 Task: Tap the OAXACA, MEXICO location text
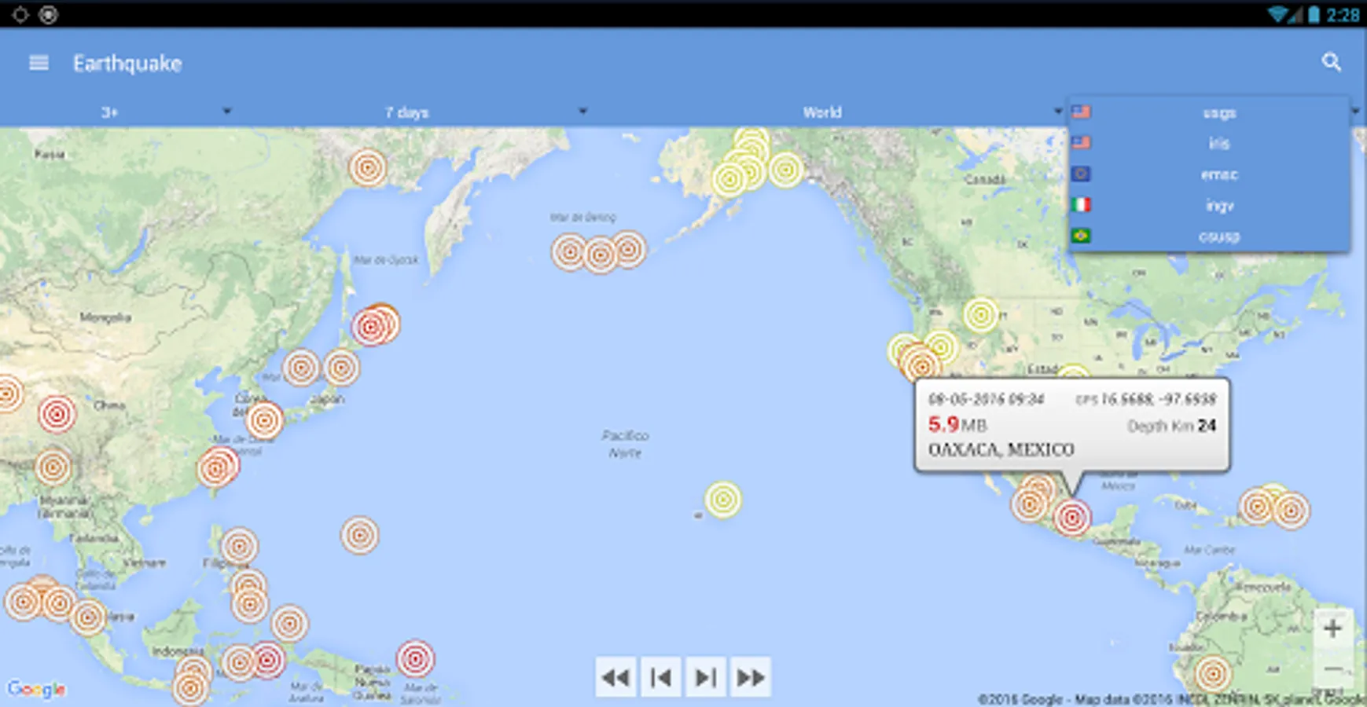1001,449
